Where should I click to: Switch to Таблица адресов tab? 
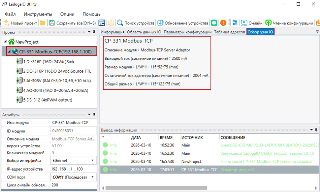(229, 32)
